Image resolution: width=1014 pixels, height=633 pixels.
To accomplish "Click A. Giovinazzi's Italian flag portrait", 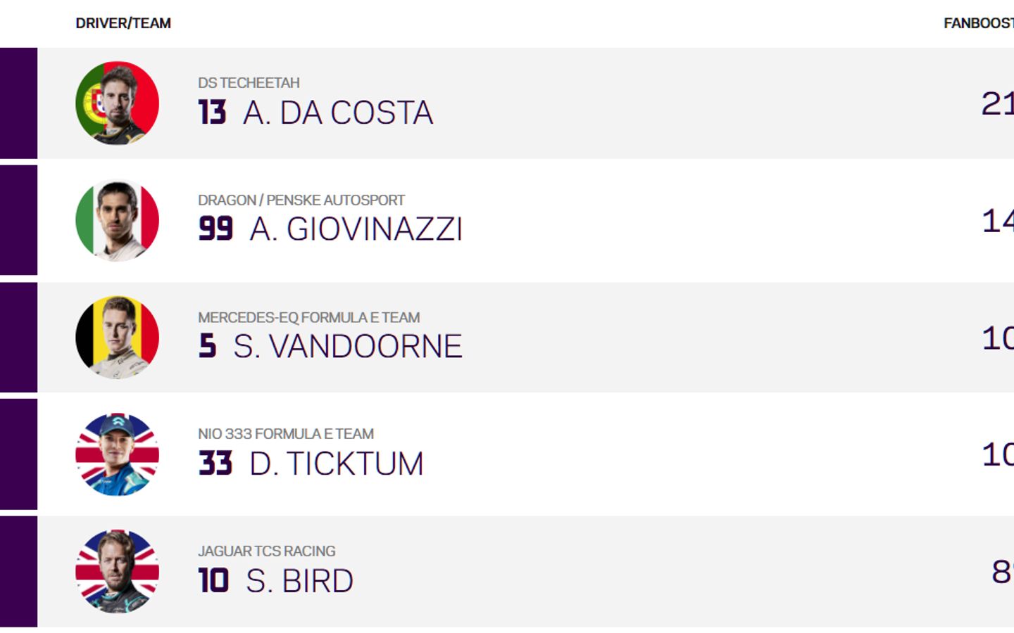I will [117, 220].
